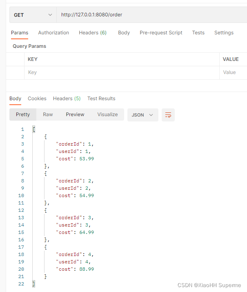247x292 pixels.
Task: Switch to the Tests tab
Action: [x=198, y=33]
